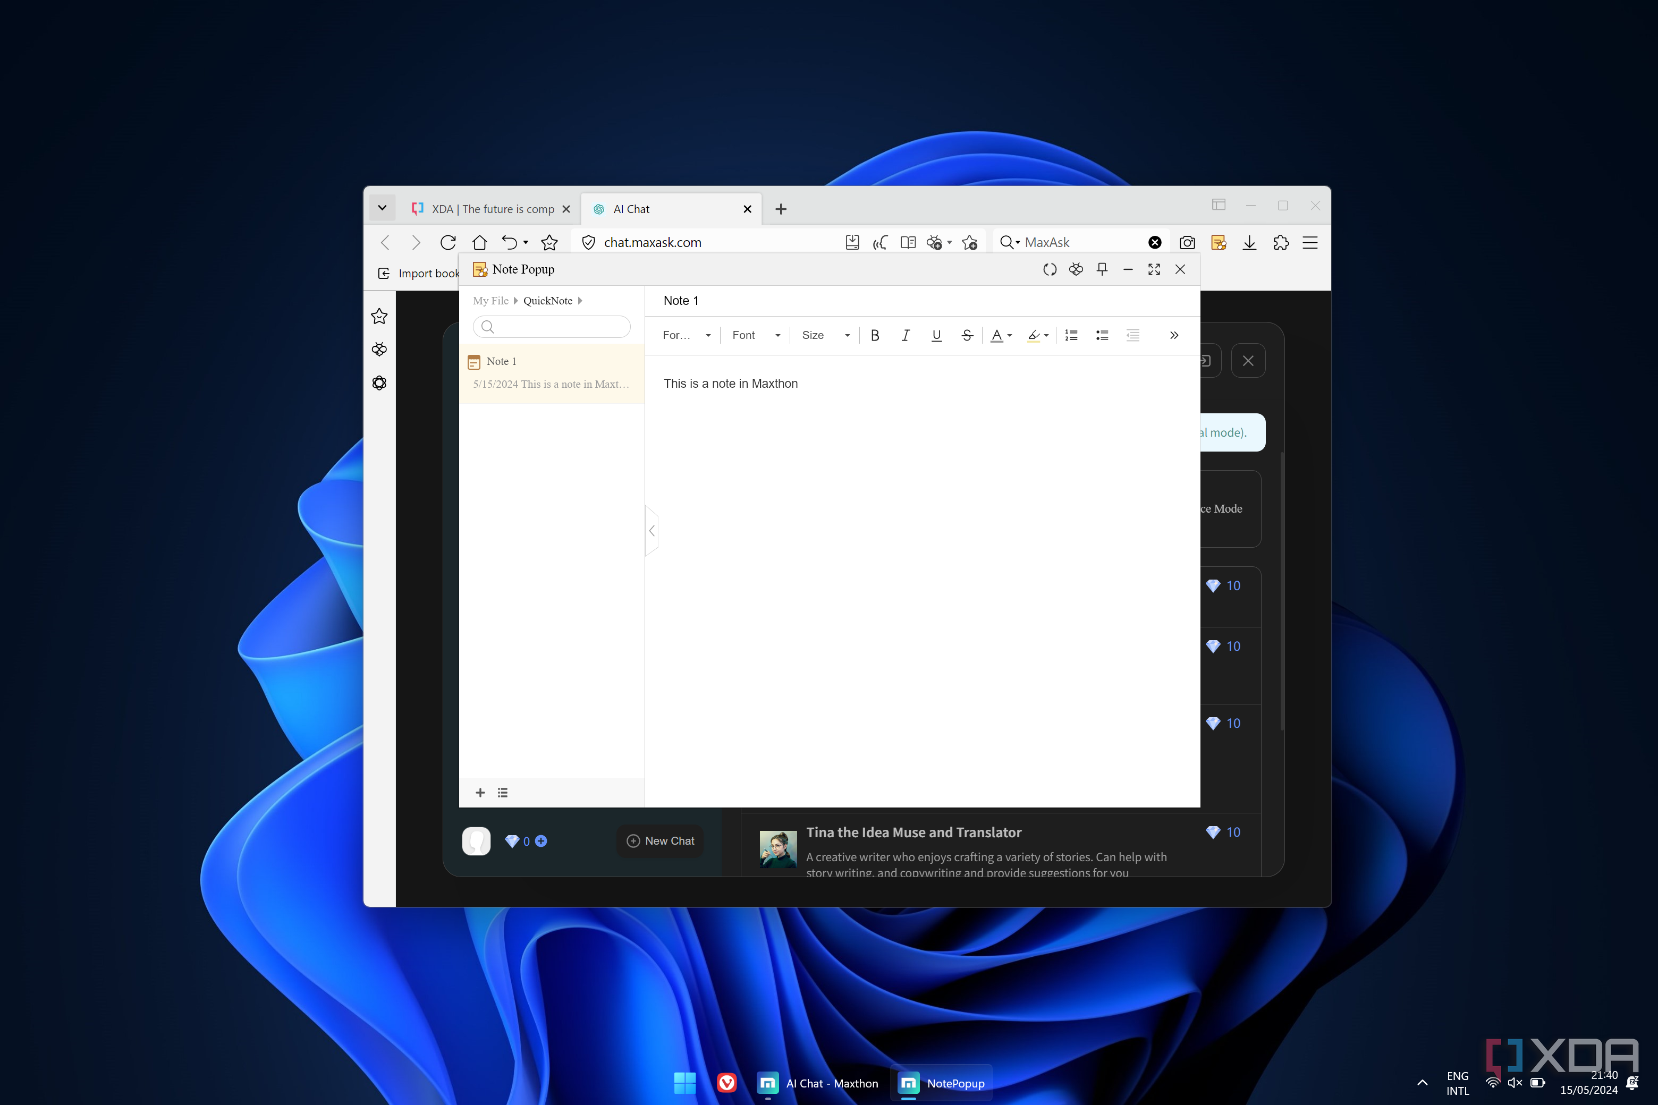Screen dimensions: 1658x1105
Task: Click Import bookmarks in bookmarks bar
Action: pos(419,274)
